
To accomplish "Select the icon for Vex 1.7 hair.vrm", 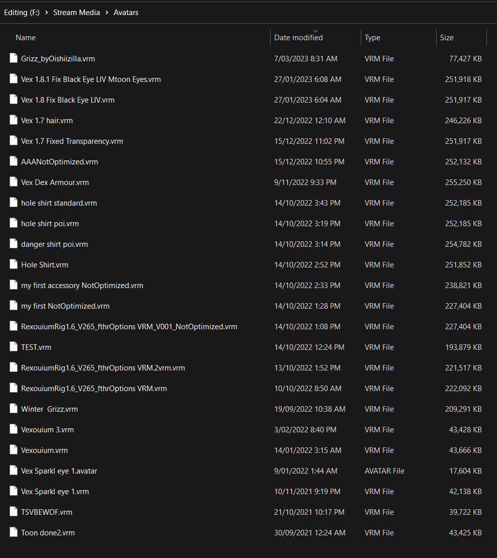I will (14, 120).
